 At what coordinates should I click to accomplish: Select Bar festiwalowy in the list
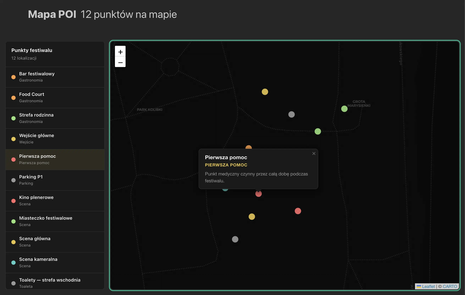[x=55, y=77]
